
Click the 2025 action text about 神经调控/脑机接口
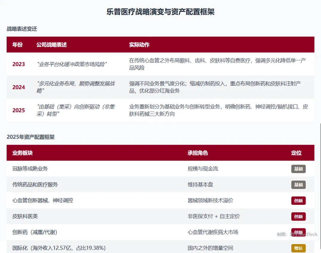[218, 110]
